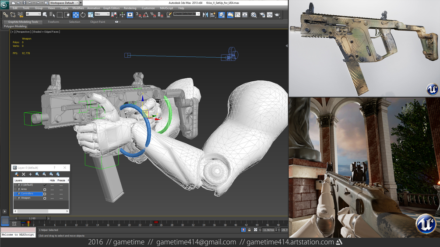Expand the Quick Access Toolbar arrow
Image resolution: width=440 pixels, height=247 pixels.
pyautogui.click(x=81, y=3)
